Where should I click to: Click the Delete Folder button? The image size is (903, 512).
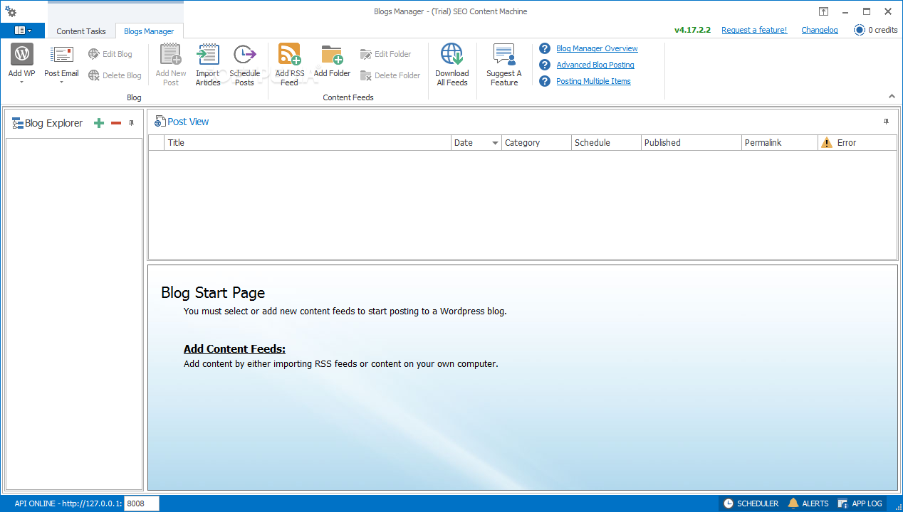[x=390, y=75]
